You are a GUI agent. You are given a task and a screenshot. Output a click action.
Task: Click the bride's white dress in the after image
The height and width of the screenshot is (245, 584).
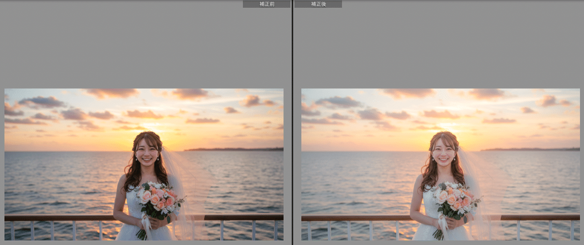[427, 231]
